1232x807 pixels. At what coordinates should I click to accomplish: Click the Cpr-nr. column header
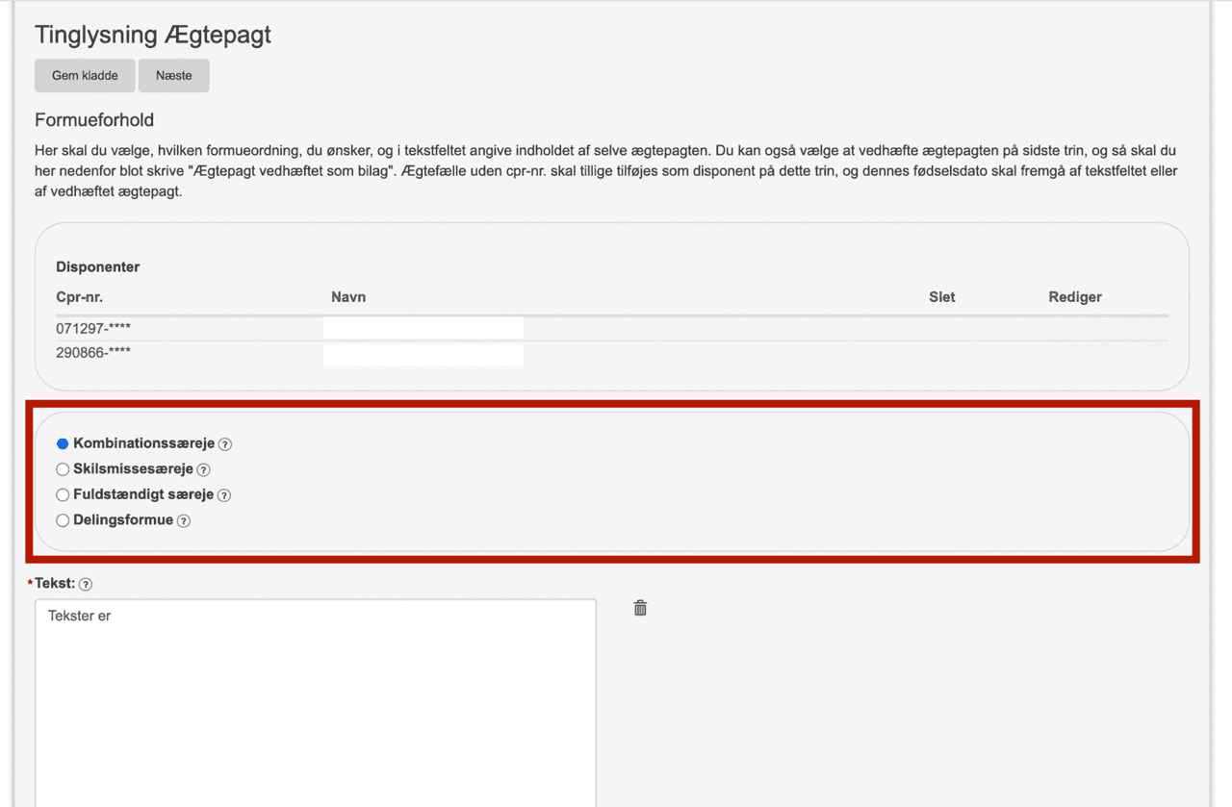pos(79,297)
